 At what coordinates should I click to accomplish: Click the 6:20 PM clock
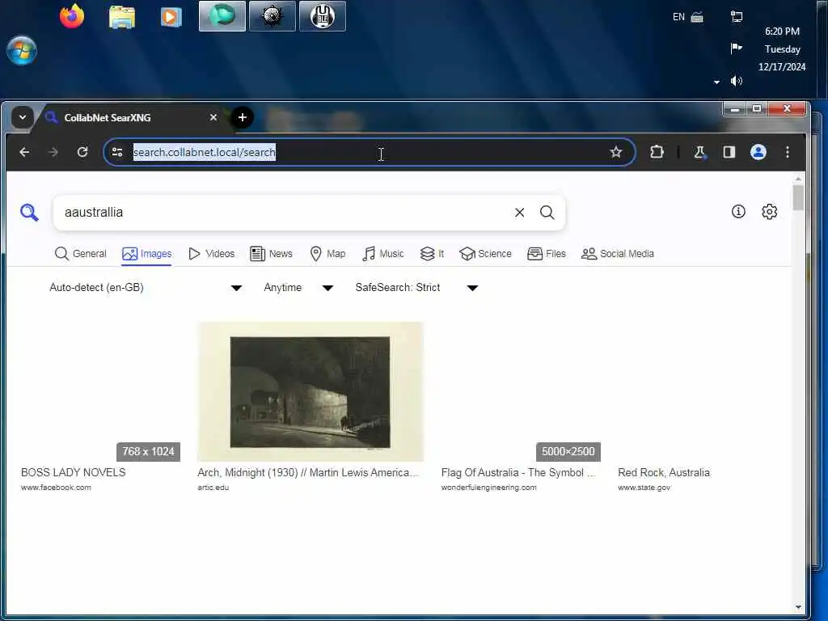pyautogui.click(x=782, y=32)
